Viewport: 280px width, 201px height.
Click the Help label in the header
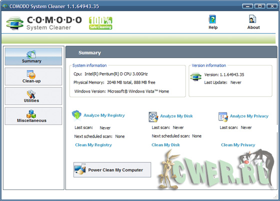[x=213, y=27]
